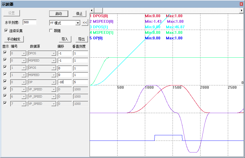Open the OP data source dropdown
The image size is (245, 158).
click(54, 82)
